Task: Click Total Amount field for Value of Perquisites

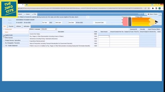Action: 104,43
